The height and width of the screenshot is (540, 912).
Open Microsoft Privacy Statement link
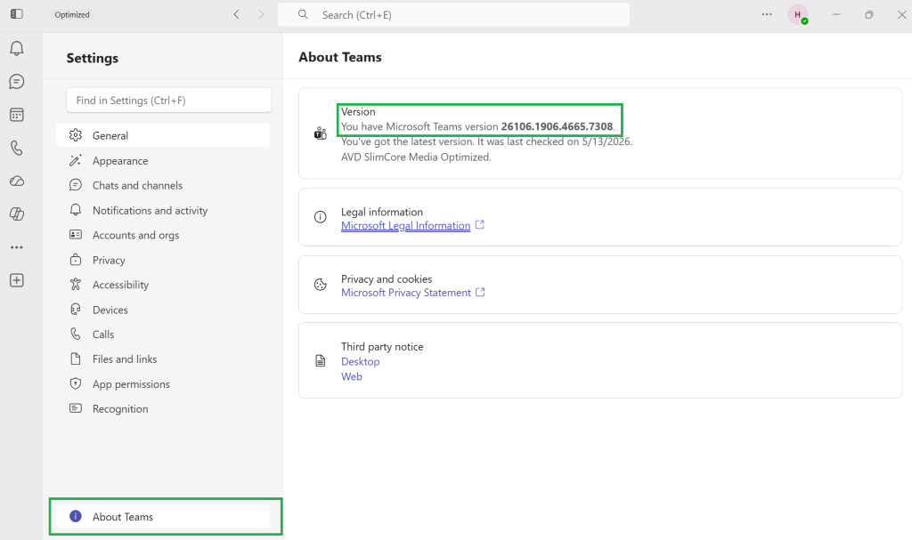[x=406, y=293]
